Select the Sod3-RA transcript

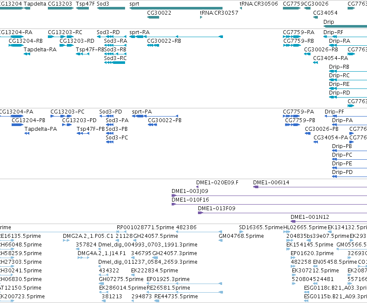pos(116,41)
